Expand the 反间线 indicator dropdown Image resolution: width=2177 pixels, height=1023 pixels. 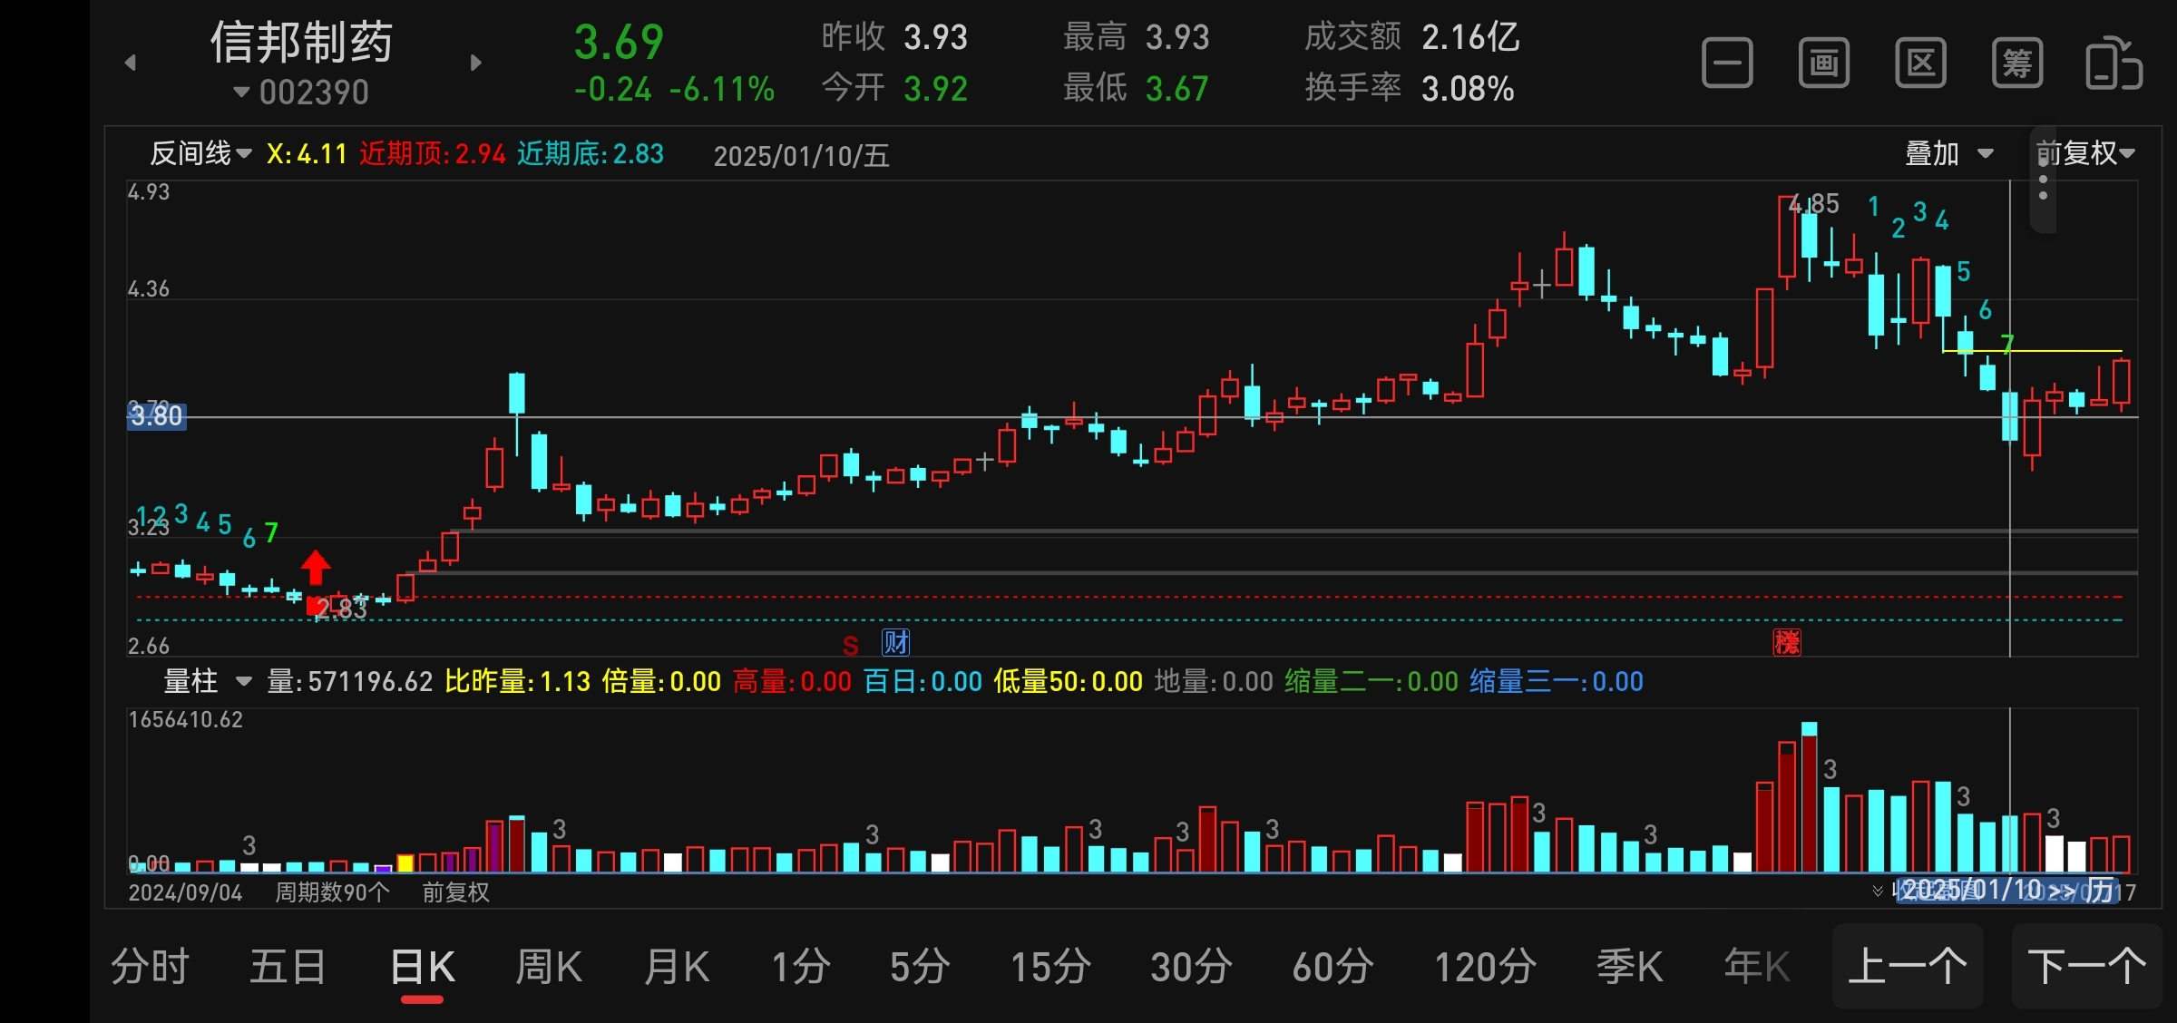click(200, 154)
